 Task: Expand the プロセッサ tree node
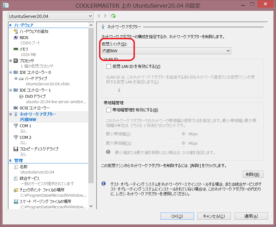pyautogui.click(x=10, y=61)
